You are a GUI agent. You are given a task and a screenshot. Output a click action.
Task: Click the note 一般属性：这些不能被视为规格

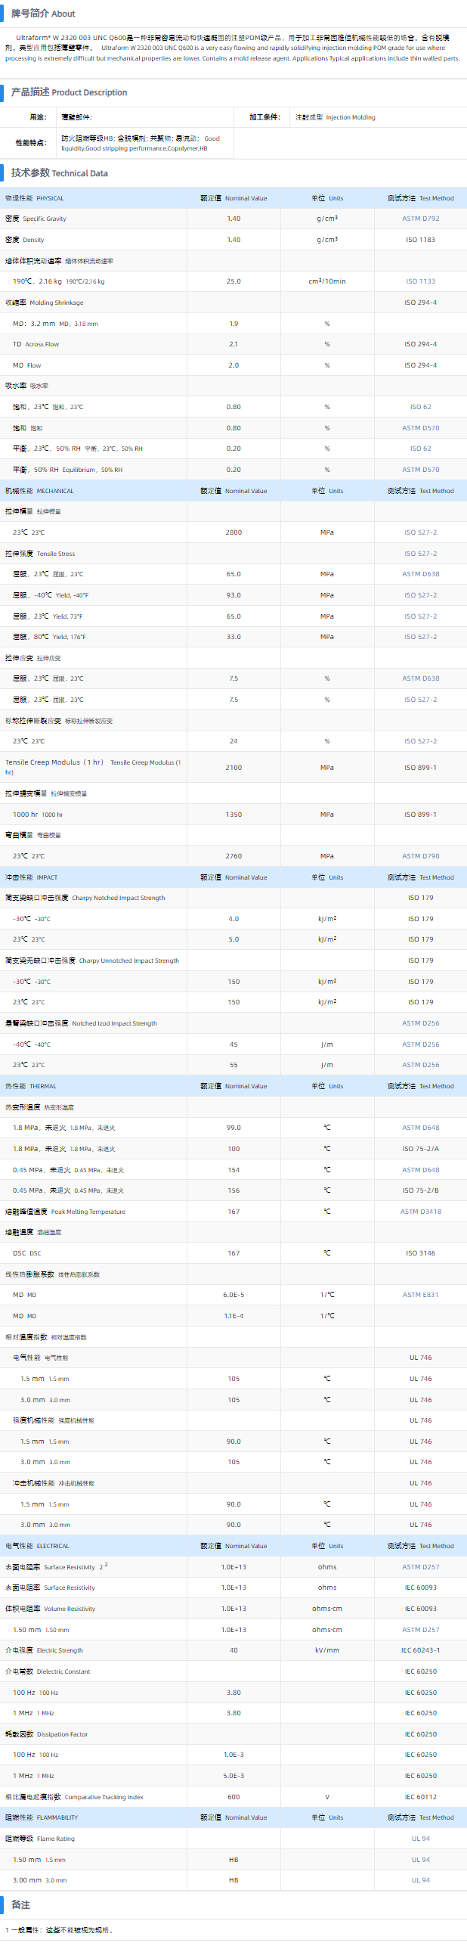[60, 1930]
